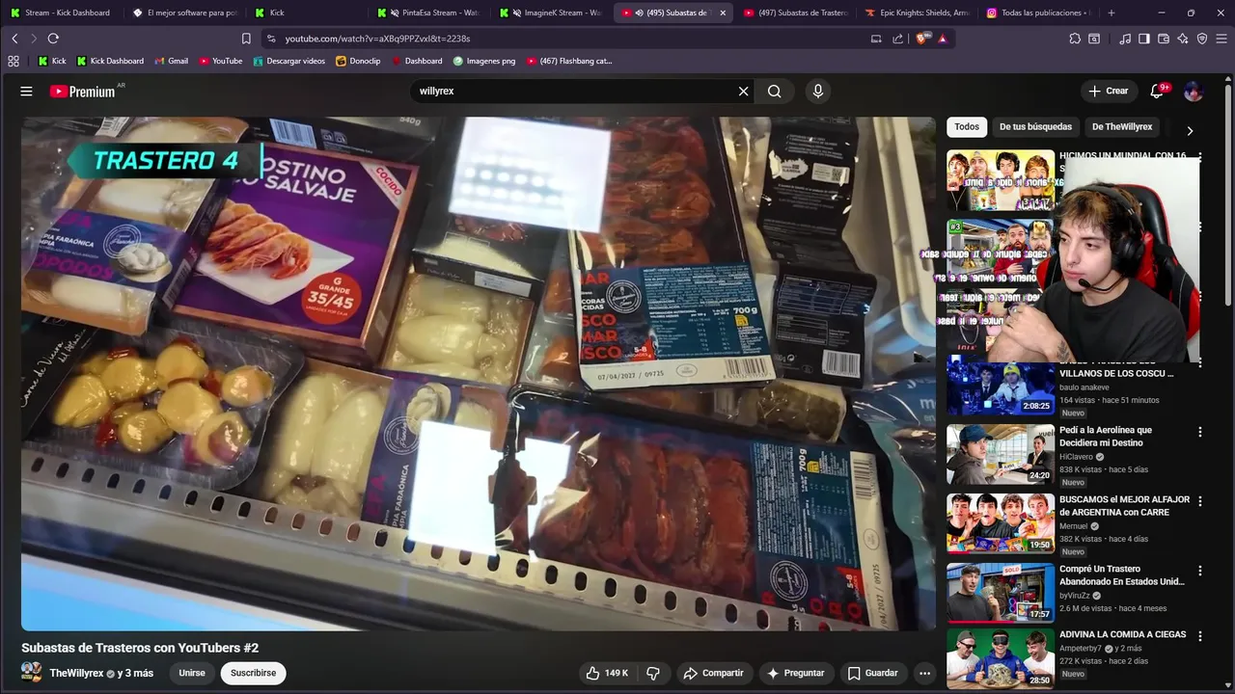Open site settings icon beside the URL
Image resolution: width=1235 pixels, height=694 pixels.
(x=271, y=39)
